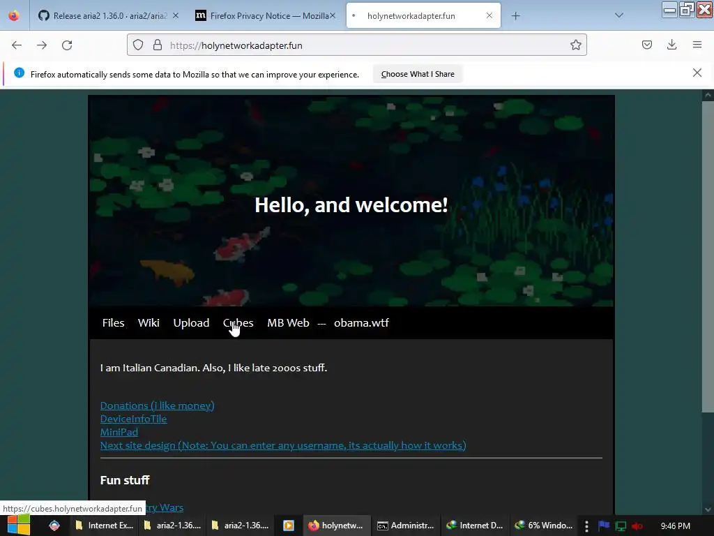Switch to holynetw... Firefox taskbar item
Screen dimensions: 714x536
coord(335,526)
